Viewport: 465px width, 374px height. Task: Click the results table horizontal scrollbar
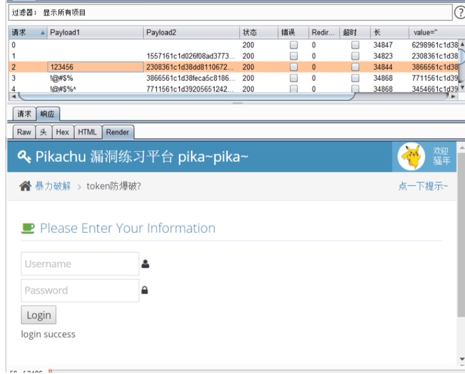187,97
